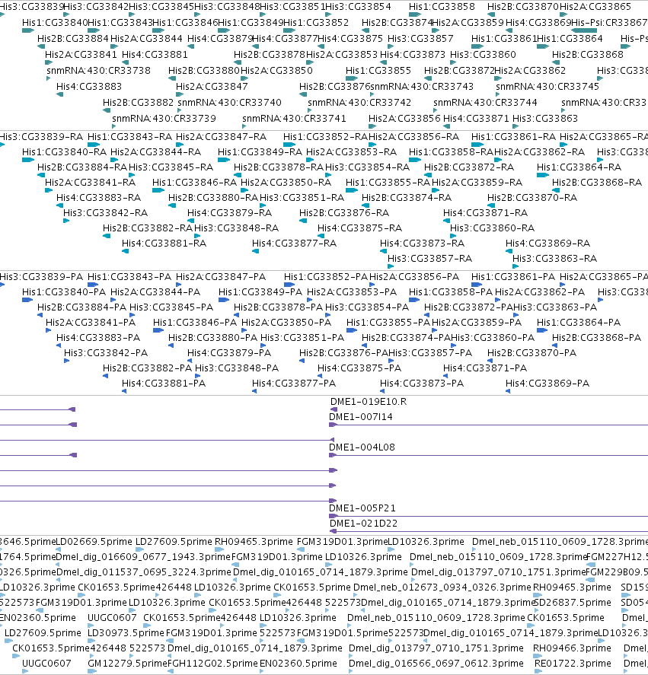Select the glyph under His2B:CG33882-PA
This screenshot has height=675, width=648.
click(x=106, y=376)
